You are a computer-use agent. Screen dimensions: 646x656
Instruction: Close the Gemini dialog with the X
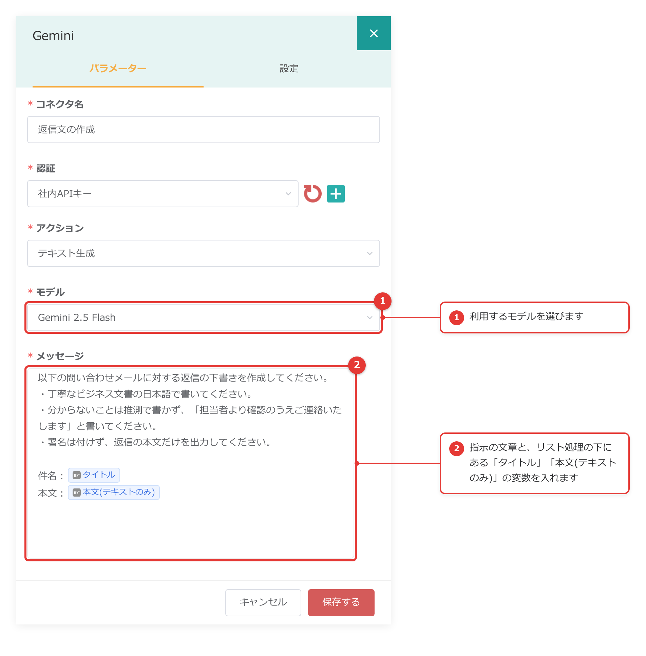coord(374,33)
